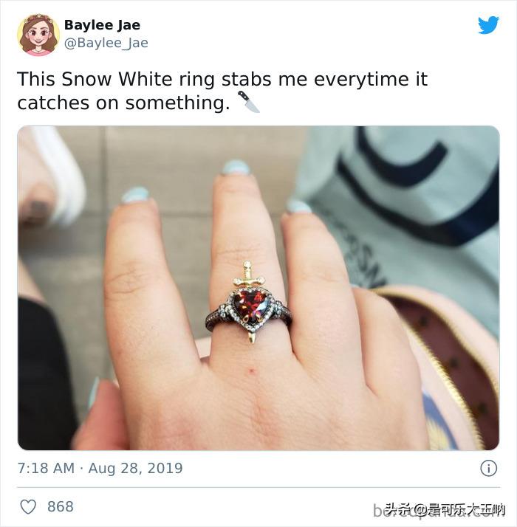Open the Baylee Jae display name
Screen dimensions: 517x527
pyautogui.click(x=102, y=25)
